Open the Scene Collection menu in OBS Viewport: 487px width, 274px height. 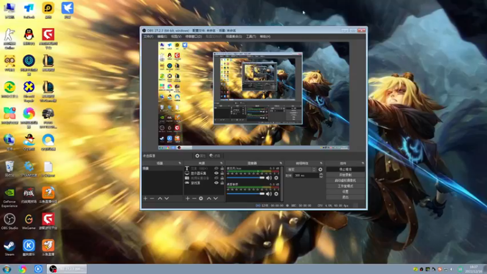click(x=234, y=37)
